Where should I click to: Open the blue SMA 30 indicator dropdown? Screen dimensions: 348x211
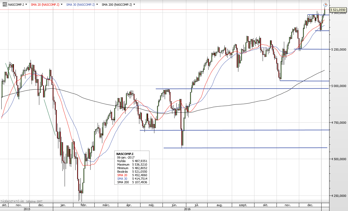(x=97, y=5)
